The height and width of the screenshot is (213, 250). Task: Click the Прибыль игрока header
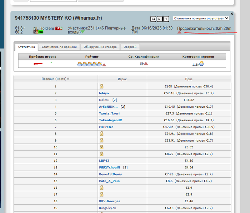(x=42, y=57)
